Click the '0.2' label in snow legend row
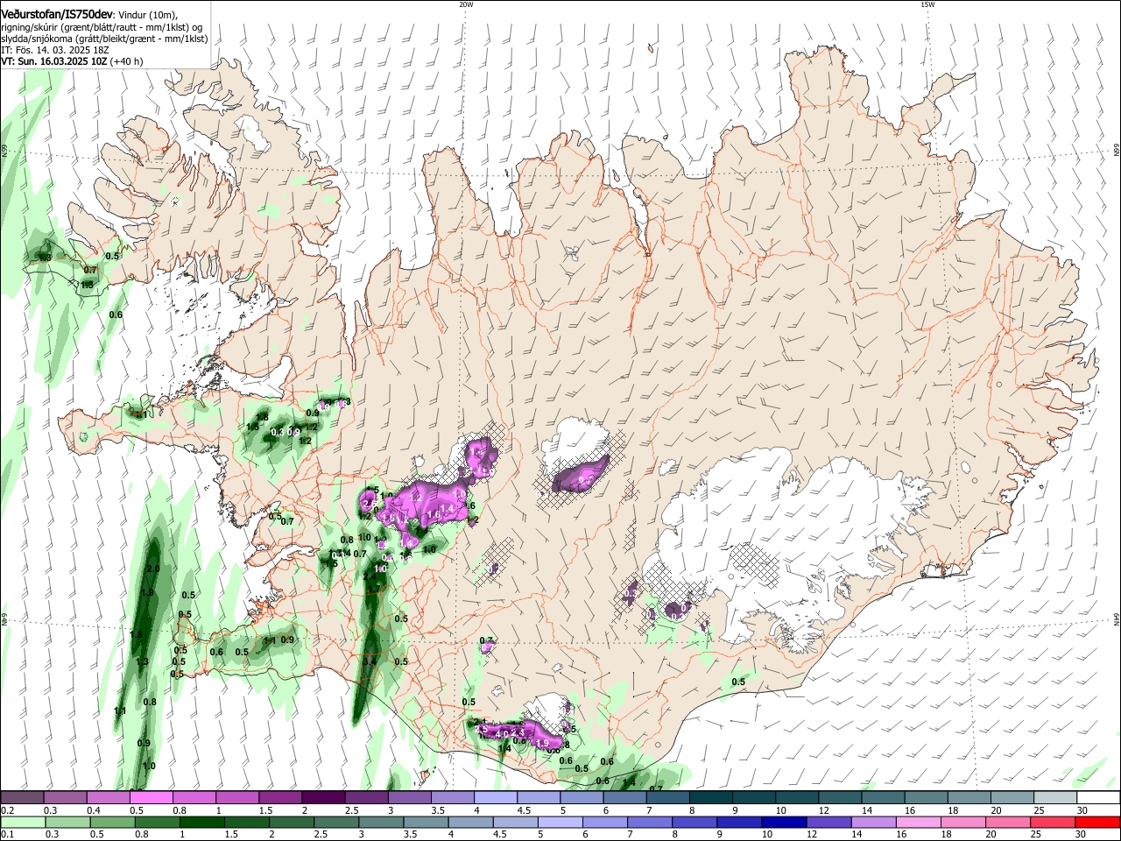Image resolution: width=1121 pixels, height=841 pixels. point(9,810)
